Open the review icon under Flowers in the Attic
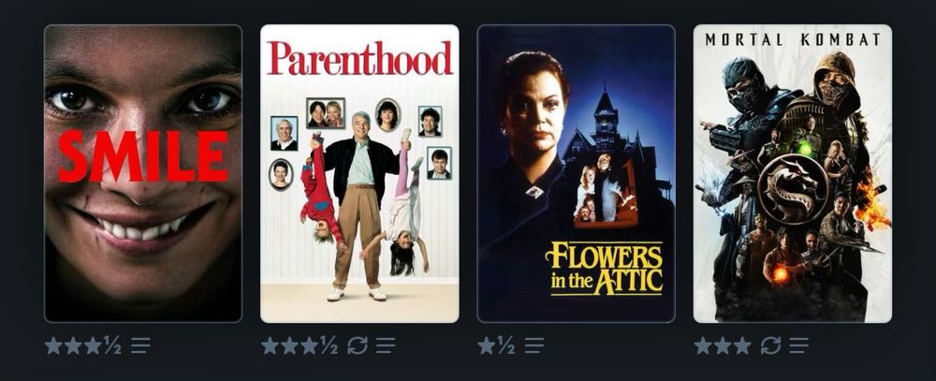Image resolution: width=936 pixels, height=381 pixels. pos(534,345)
